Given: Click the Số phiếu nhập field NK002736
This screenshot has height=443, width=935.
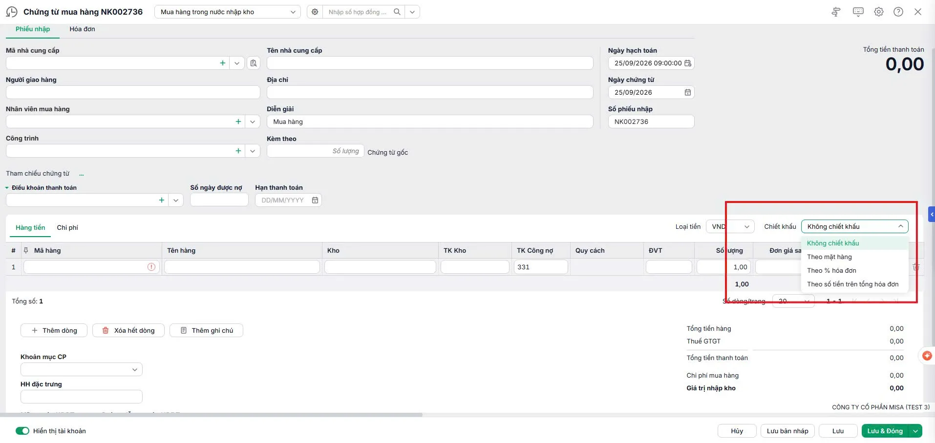Looking at the screenshot, I should (x=651, y=121).
